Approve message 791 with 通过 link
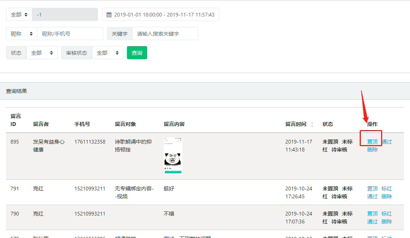 [x=372, y=196]
